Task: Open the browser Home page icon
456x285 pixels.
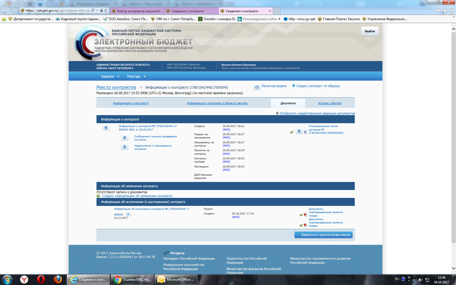Action: click(438, 11)
